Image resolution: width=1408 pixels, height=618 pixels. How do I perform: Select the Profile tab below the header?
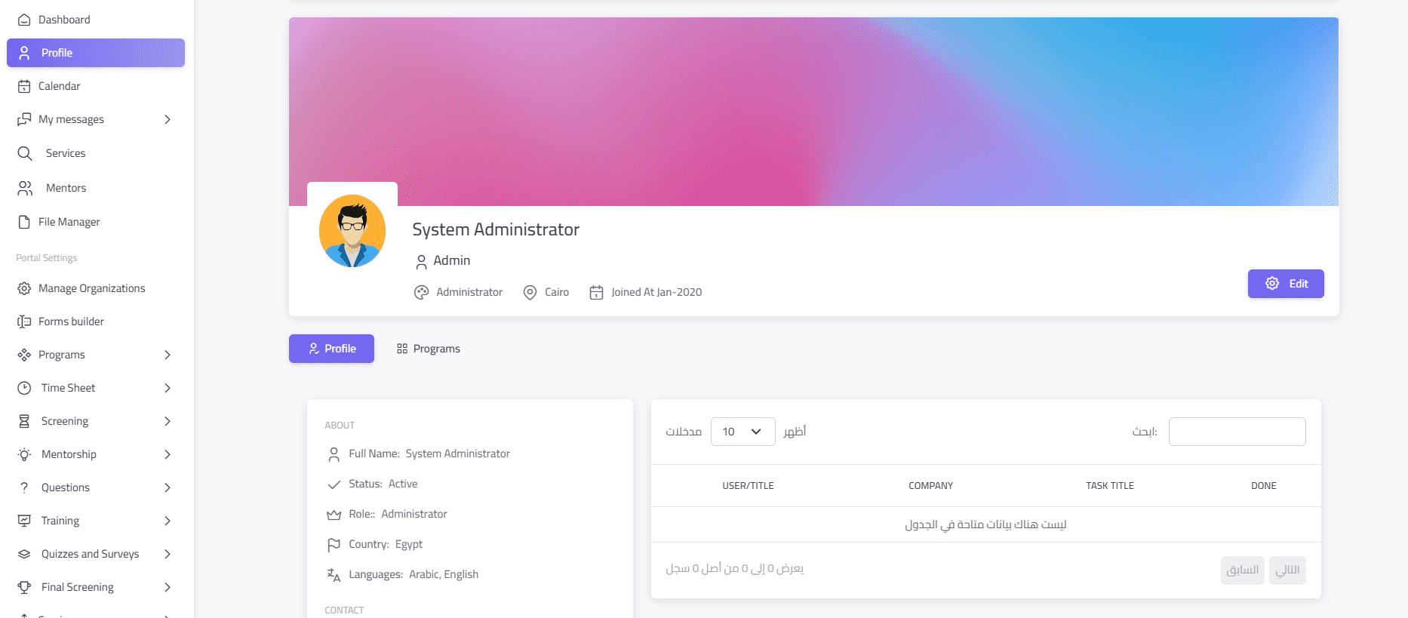331,349
